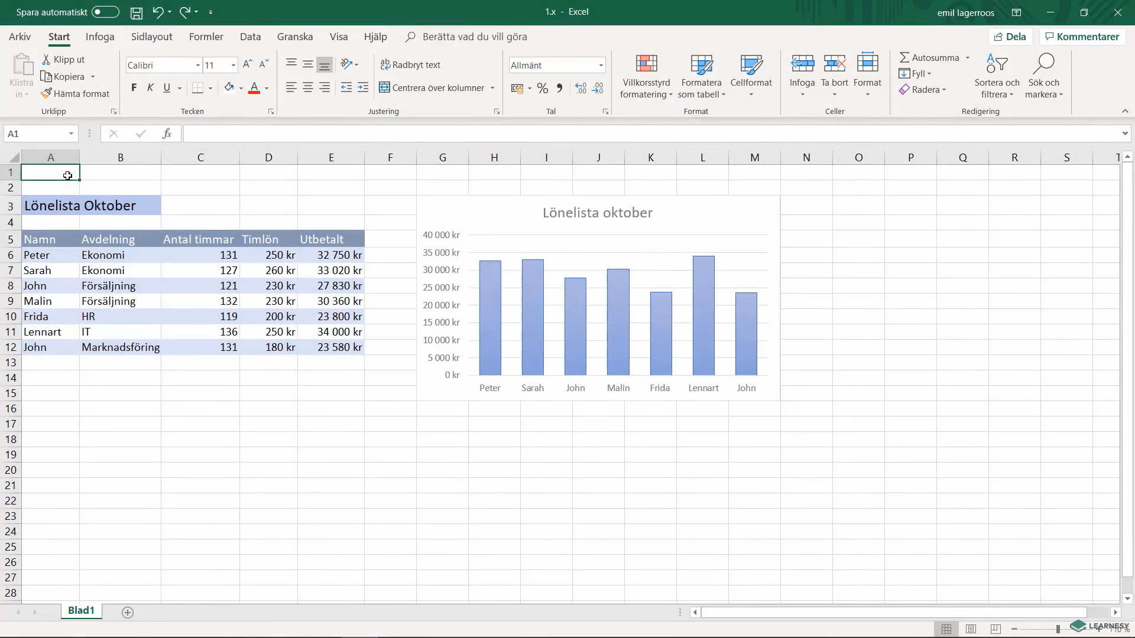1135x638 pixels.
Task: Expand borders dropdown arrow
Action: coord(210,88)
